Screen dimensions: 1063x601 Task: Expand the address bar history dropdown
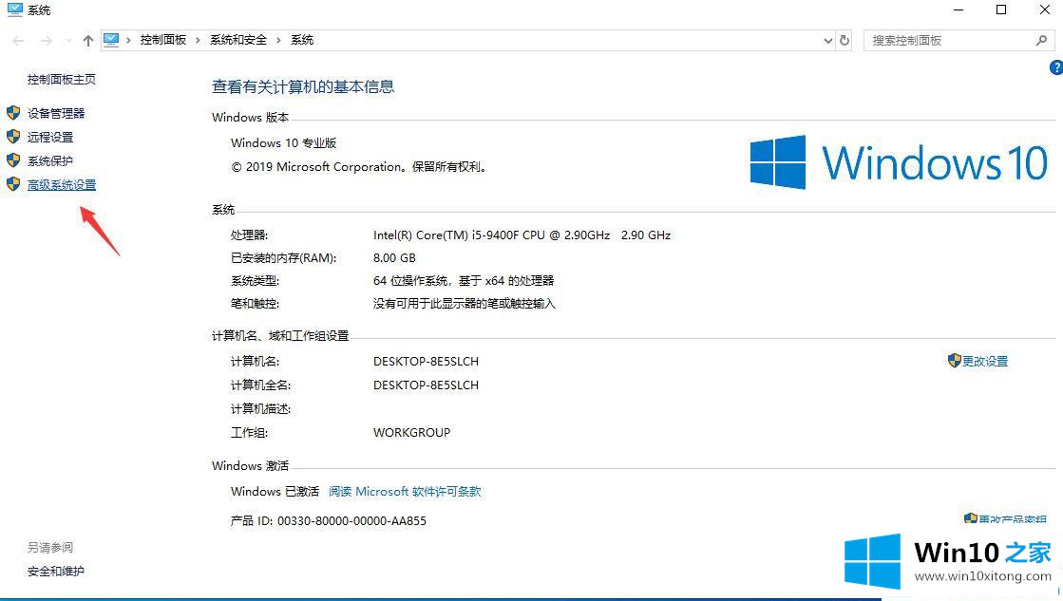[827, 41]
